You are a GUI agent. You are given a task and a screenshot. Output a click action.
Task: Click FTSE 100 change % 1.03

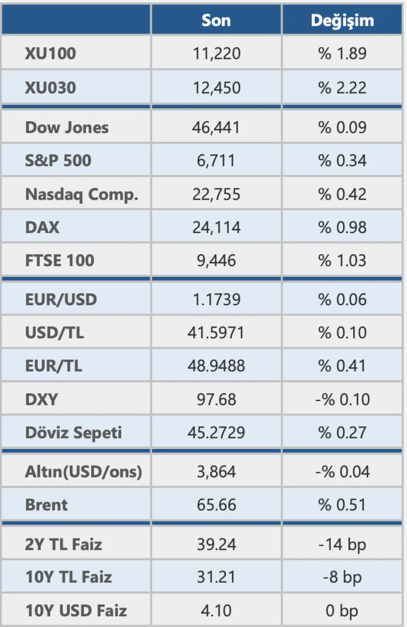[x=342, y=260]
